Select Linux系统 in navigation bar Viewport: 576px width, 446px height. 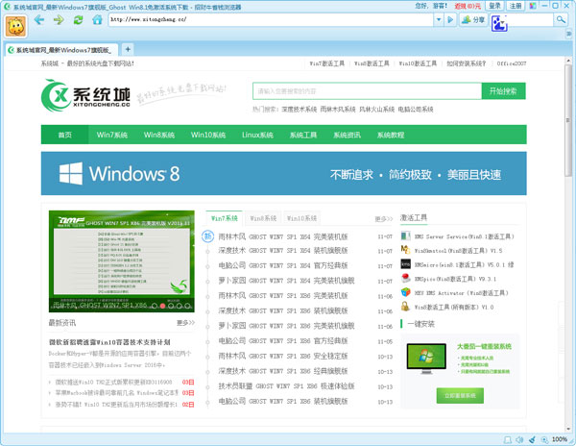click(257, 135)
